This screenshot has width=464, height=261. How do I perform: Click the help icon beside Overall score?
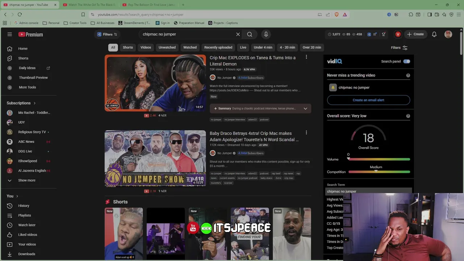[x=408, y=116]
